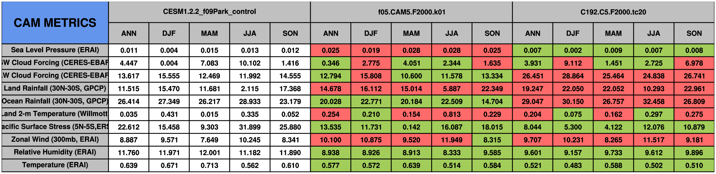716x174 pixels.
Task: Click the MAM header under f05.CAM5.F2000.k01
Action: (411, 33)
